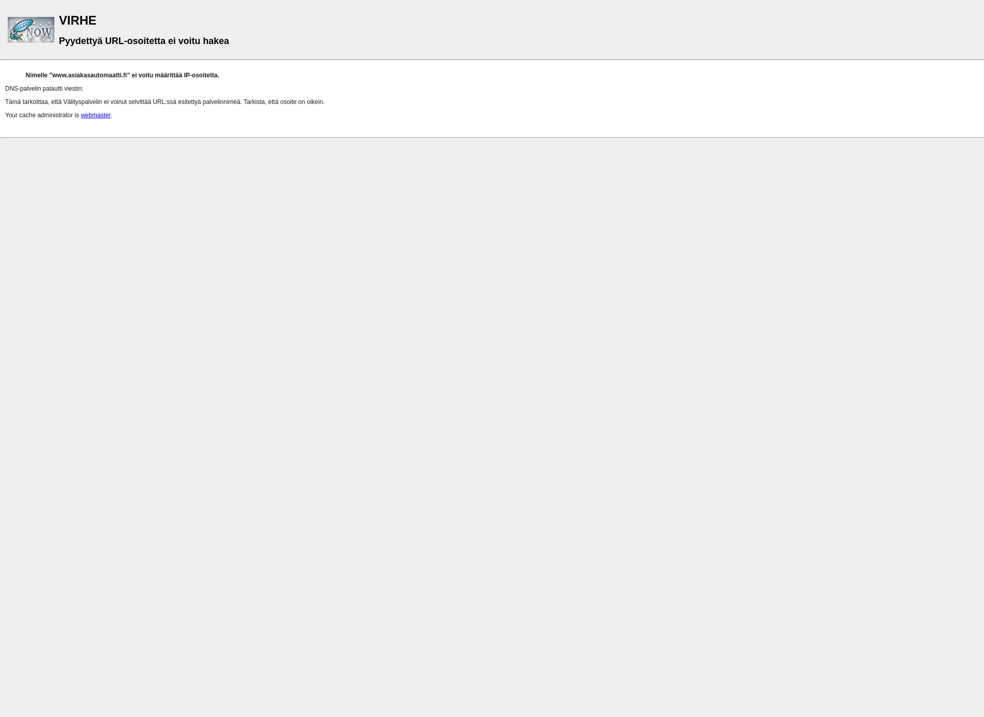Select the IP address error notice

(x=122, y=75)
